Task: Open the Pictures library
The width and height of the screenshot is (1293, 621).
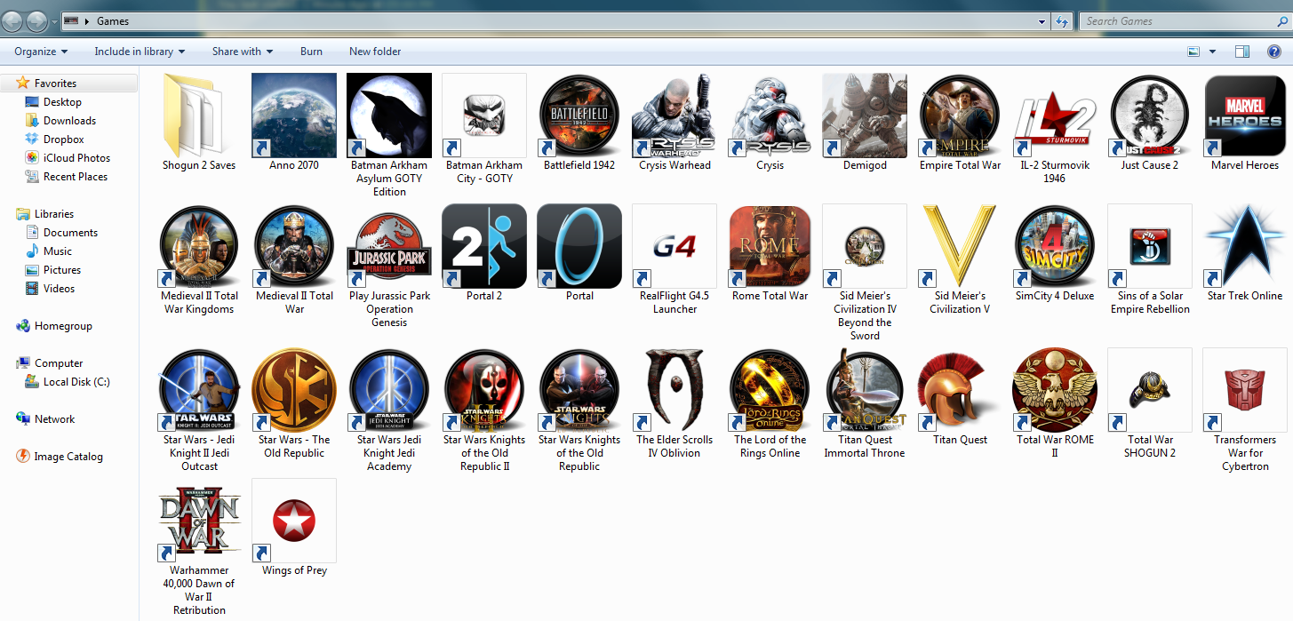Action: click(62, 270)
